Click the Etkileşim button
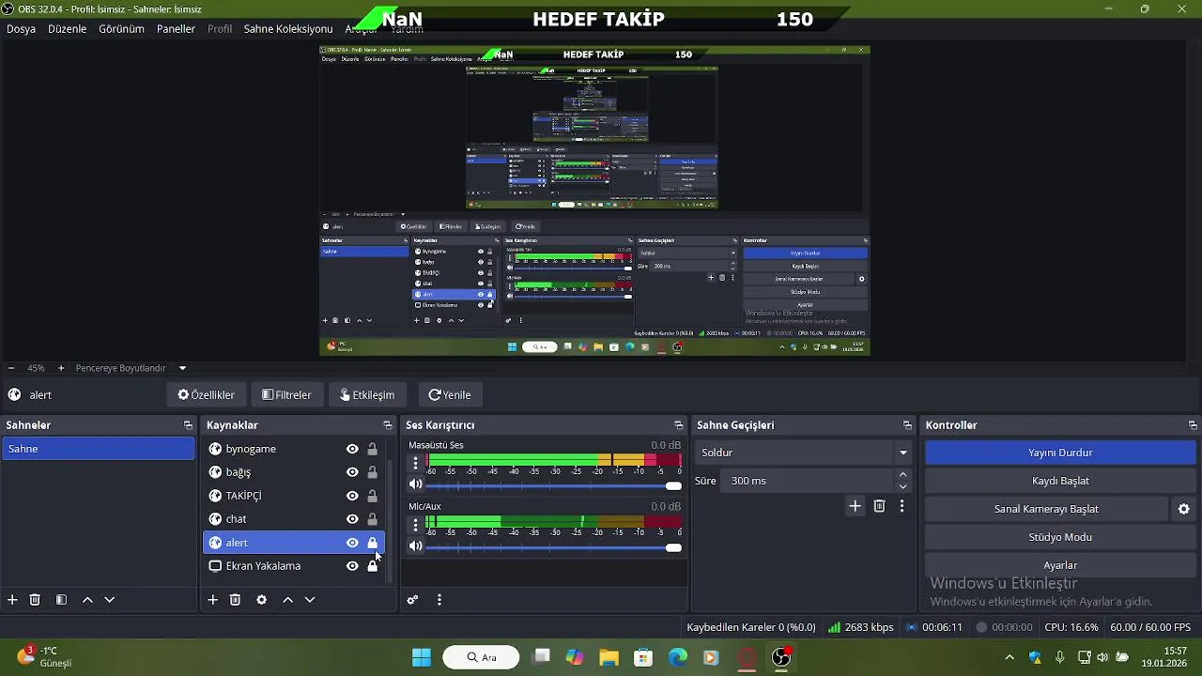 [367, 395]
